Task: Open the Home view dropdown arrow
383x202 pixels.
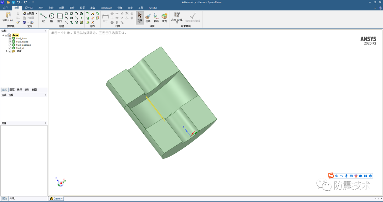Action: pos(37,14)
